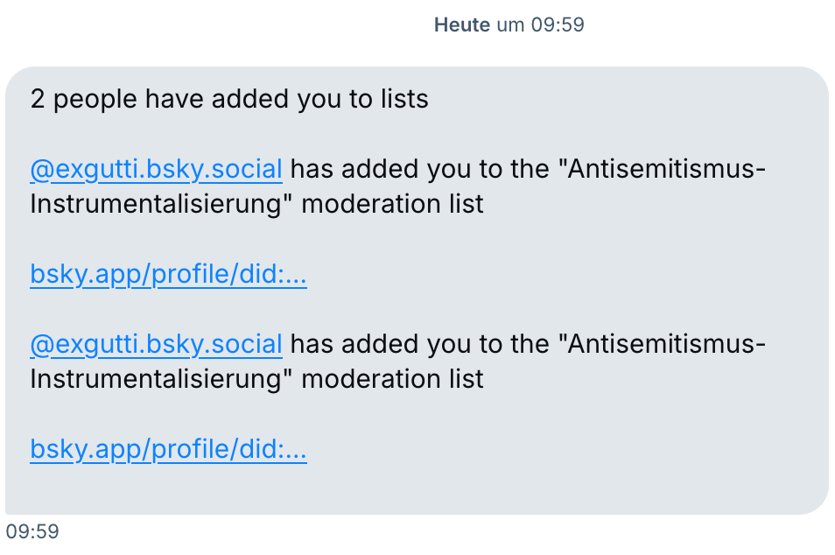Click the word "Heute" in date separator
835x555 pixels.
[x=461, y=25]
